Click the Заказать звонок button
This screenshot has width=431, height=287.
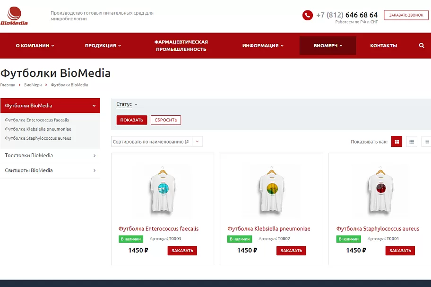[x=406, y=15]
